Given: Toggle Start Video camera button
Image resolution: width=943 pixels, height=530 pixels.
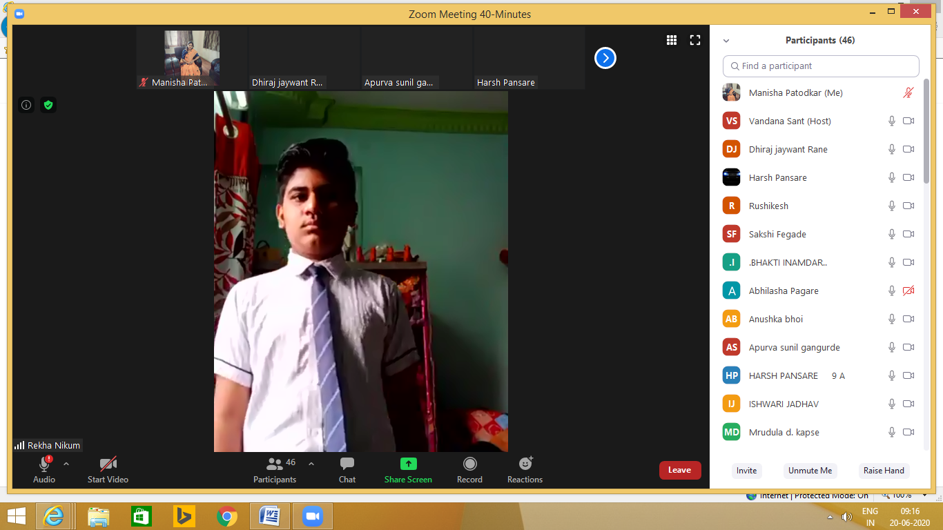Looking at the screenshot, I should [x=108, y=464].
